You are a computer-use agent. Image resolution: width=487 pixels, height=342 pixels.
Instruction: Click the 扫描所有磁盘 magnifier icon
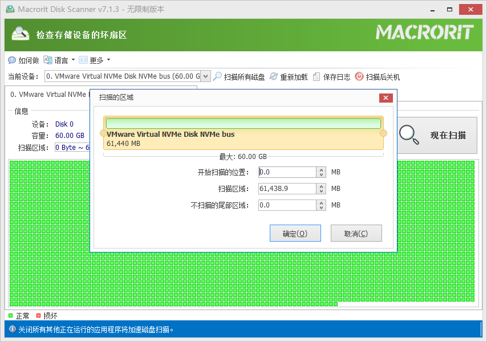(x=217, y=76)
